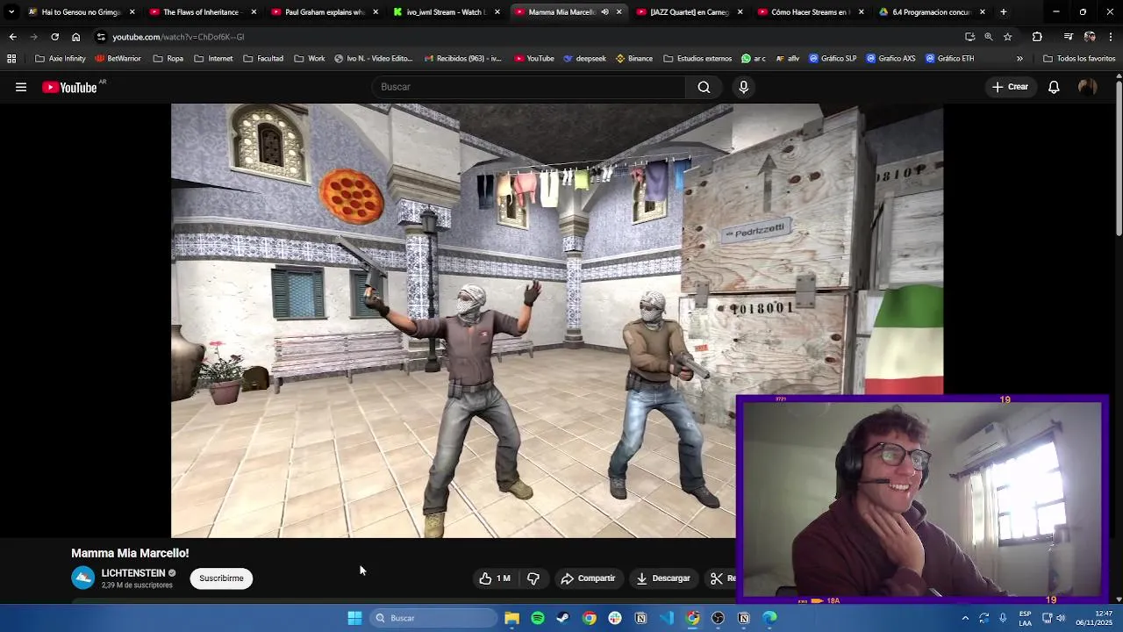Open OBS Studio from the taskbar
The image size is (1123, 632).
(x=718, y=618)
